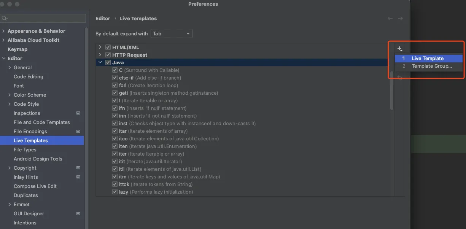The image size is (466, 229).
Task: Click the back navigation arrow
Action: tap(390, 18)
